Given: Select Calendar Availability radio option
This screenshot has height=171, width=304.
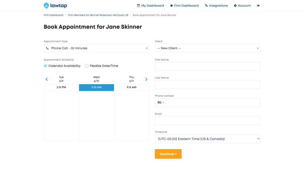Looking at the screenshot, I should [46, 66].
